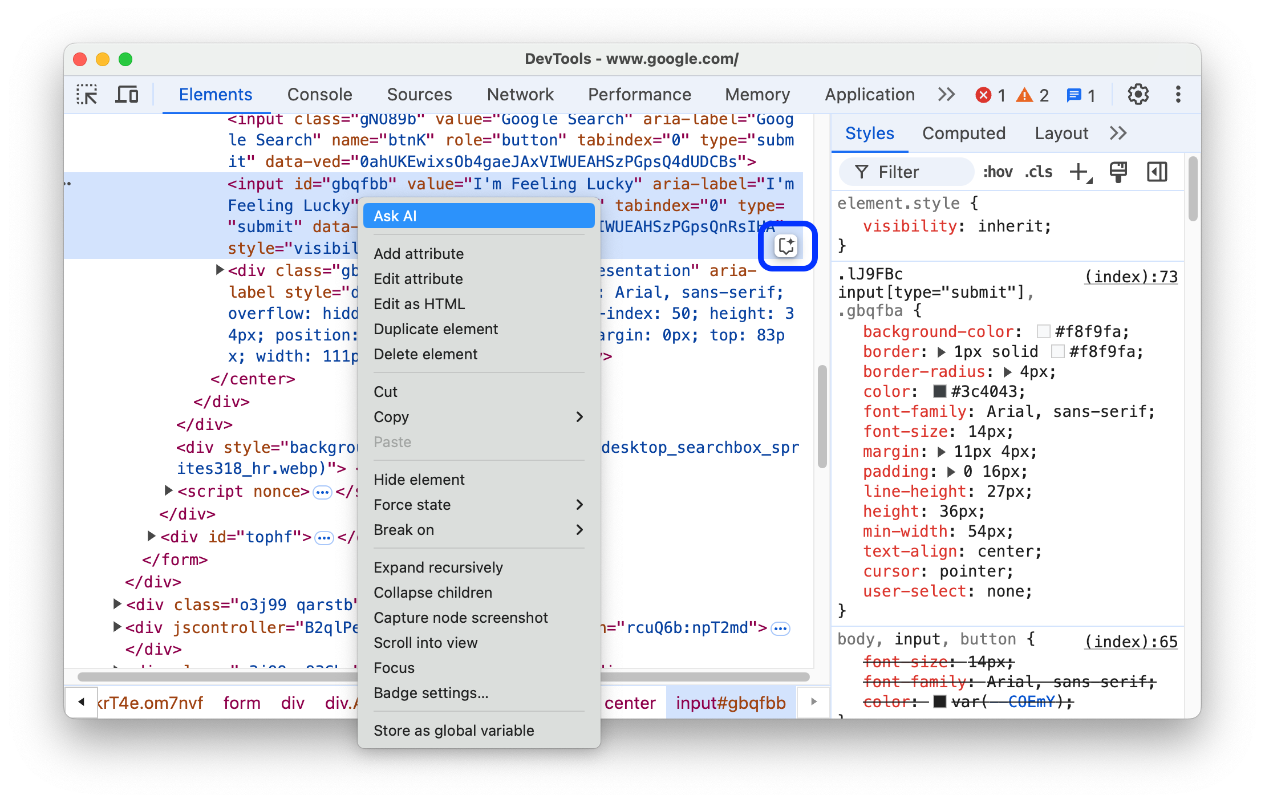Select the Ask AI context menu option
Screen dimensions: 1265x803
(480, 217)
